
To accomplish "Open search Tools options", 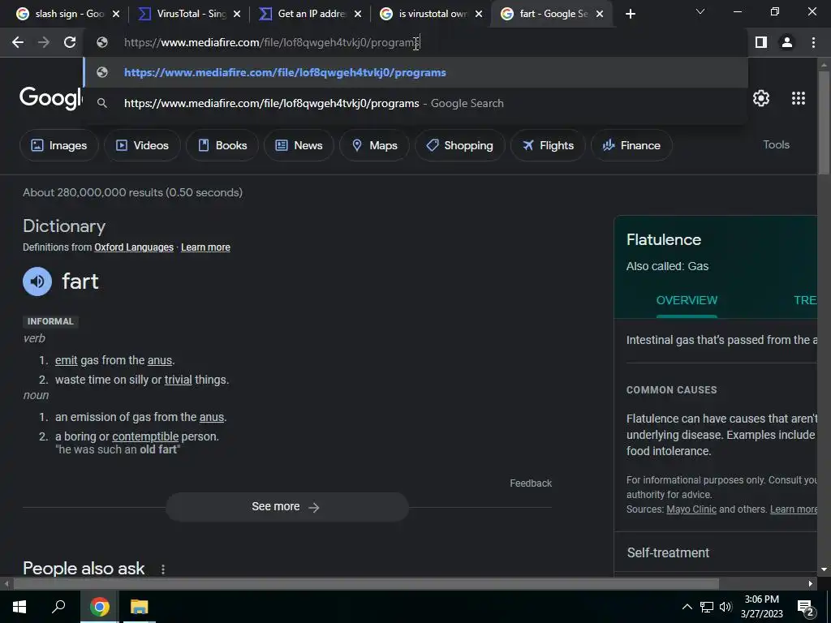I will (x=776, y=144).
